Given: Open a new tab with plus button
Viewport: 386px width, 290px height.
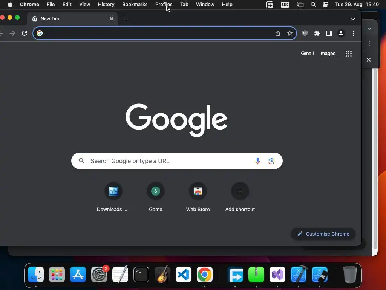Looking at the screenshot, I should [x=126, y=19].
